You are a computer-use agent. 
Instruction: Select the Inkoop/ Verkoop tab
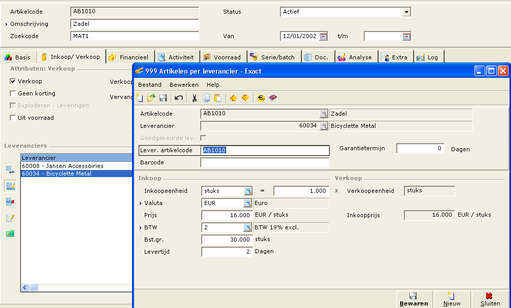click(x=71, y=56)
